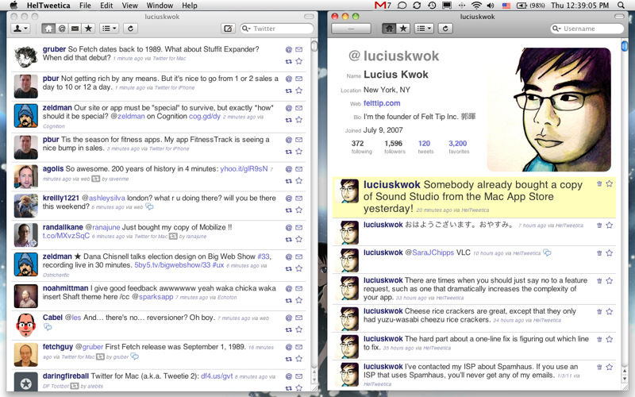635x397 pixels.
Task: View conversation bubble on kreilly1221's tweet
Action: pos(149,206)
